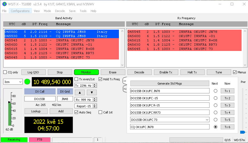Increase Tx frequency with spinner arrow

95,84
